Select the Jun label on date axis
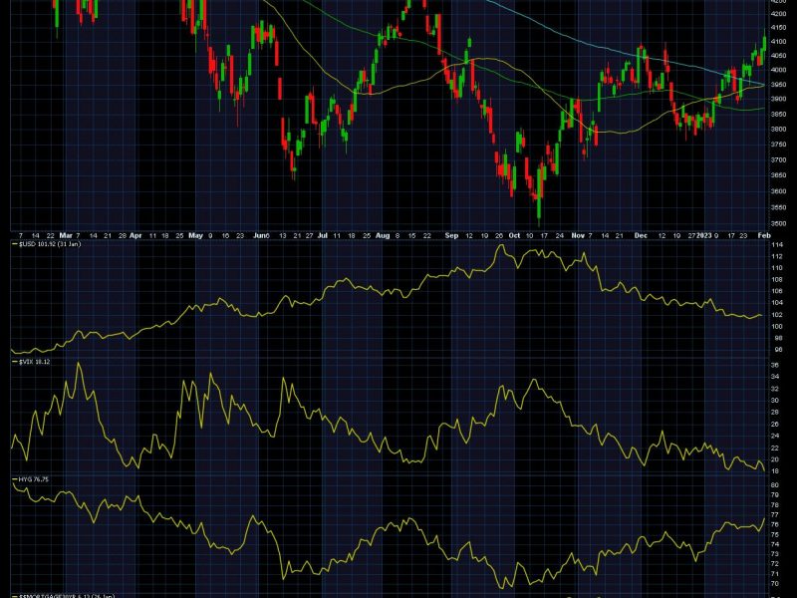This screenshot has width=797, height=598. pos(261,235)
